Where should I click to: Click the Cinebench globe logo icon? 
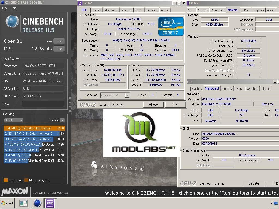pyautogui.click(x=12, y=21)
